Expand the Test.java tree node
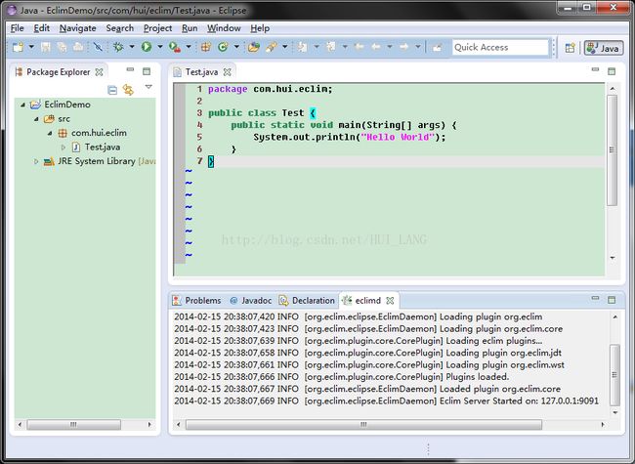The width and height of the screenshot is (635, 464). pyautogui.click(x=63, y=148)
